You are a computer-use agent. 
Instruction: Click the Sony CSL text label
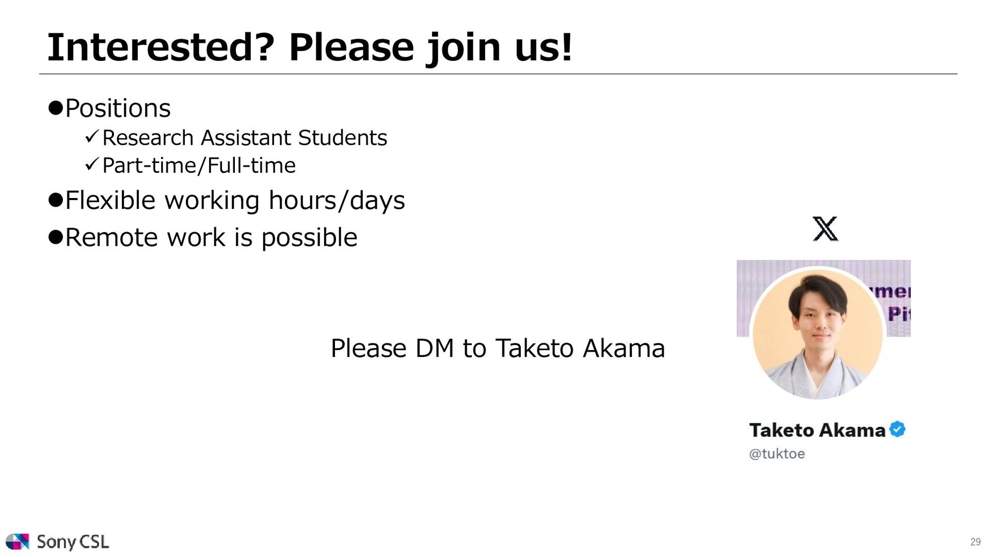pyautogui.click(x=73, y=542)
